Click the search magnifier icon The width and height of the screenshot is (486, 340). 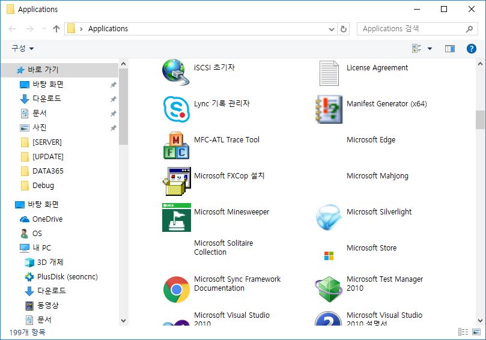[x=469, y=29]
